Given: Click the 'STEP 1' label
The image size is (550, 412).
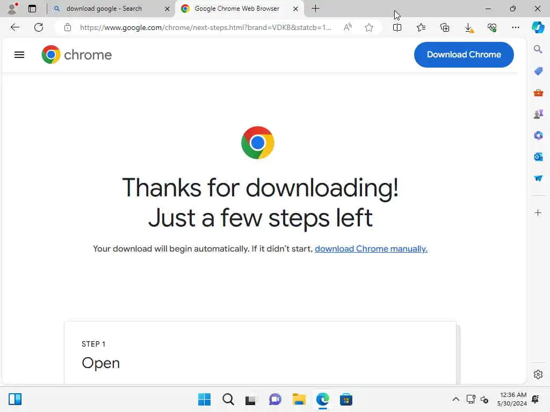Looking at the screenshot, I should click(x=93, y=344).
